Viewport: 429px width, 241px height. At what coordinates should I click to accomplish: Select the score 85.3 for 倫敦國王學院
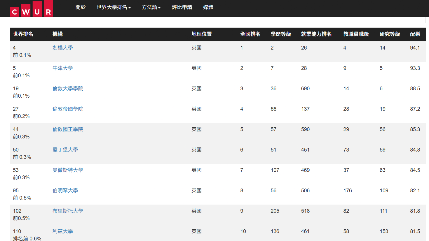(x=415, y=129)
